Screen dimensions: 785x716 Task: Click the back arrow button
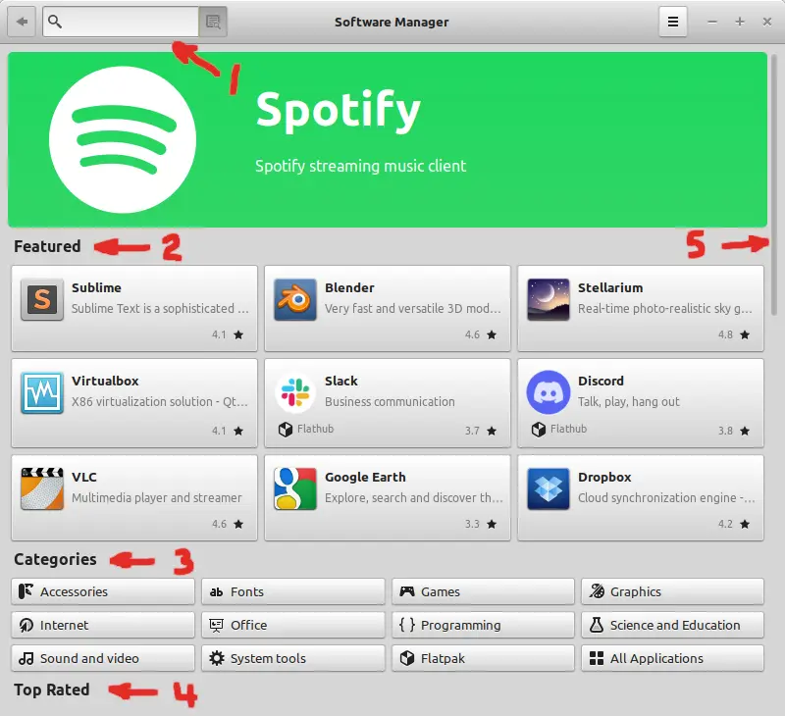point(22,22)
